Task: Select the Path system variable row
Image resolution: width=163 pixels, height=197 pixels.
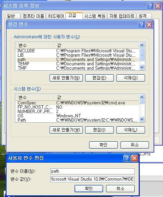Action: tap(77, 120)
